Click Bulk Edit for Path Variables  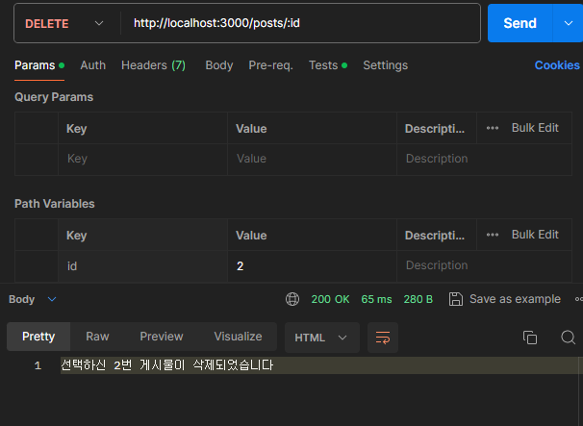535,235
